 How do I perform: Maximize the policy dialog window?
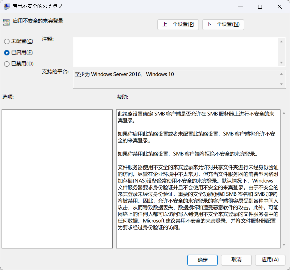pyautogui.click(x=260, y=7)
